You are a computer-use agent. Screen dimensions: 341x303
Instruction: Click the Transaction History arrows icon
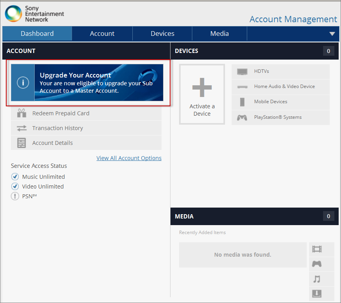tap(21, 128)
